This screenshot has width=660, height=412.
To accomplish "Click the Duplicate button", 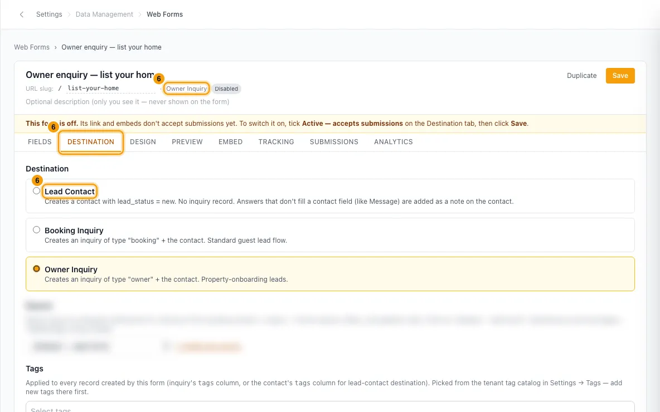I will click(x=582, y=76).
